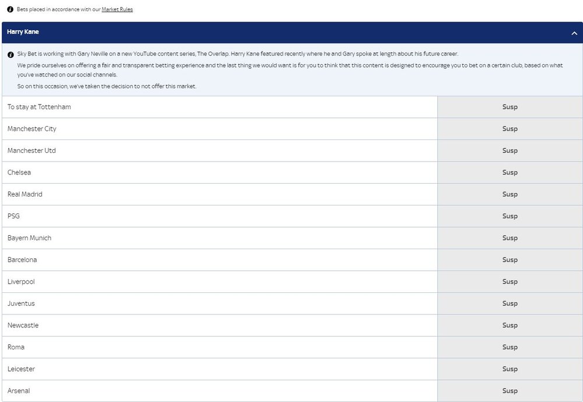Select Susp button for To stay at Tottenham
The height and width of the screenshot is (402, 583).
(x=510, y=107)
